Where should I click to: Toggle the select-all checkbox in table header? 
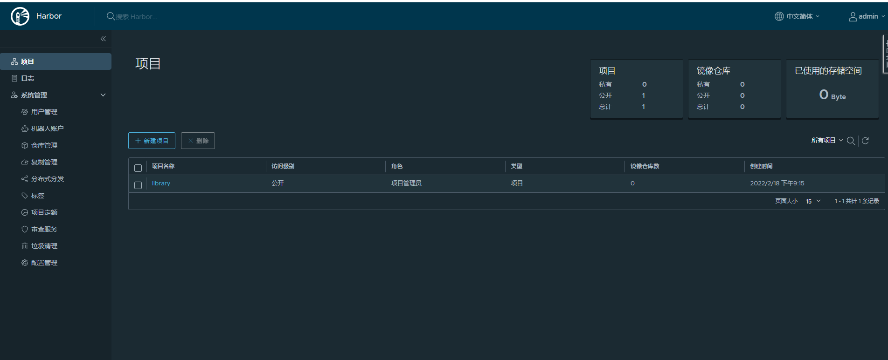coord(138,168)
